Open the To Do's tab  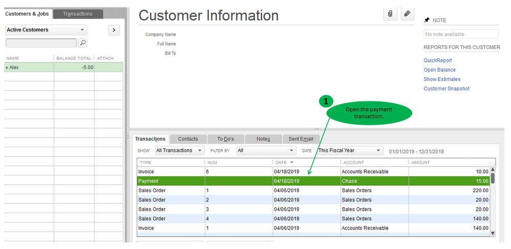pyautogui.click(x=226, y=139)
